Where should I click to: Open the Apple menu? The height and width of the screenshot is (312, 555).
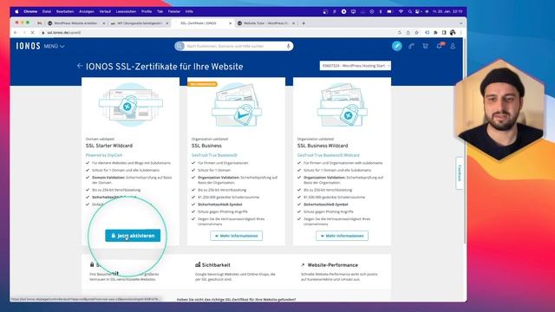tap(16, 11)
